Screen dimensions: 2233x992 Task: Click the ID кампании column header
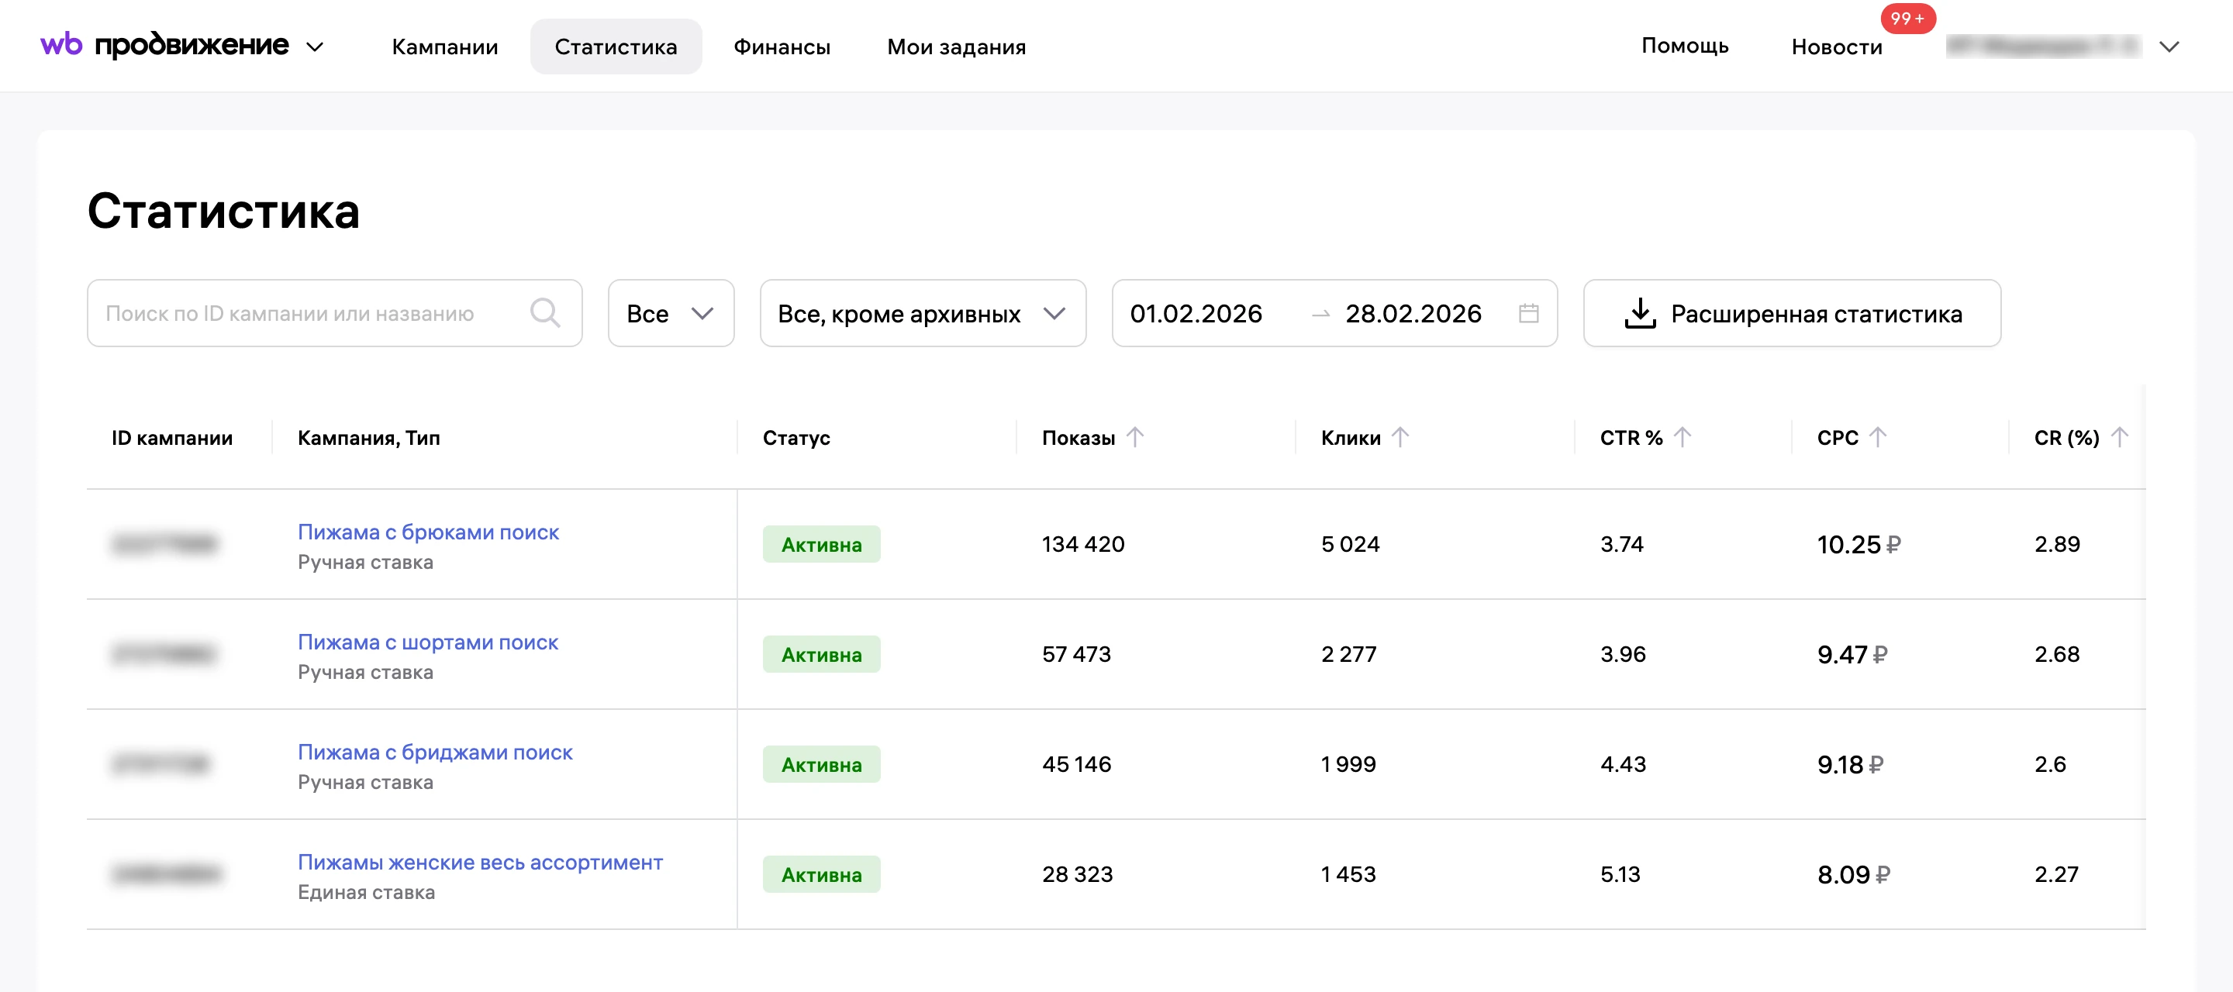(171, 438)
